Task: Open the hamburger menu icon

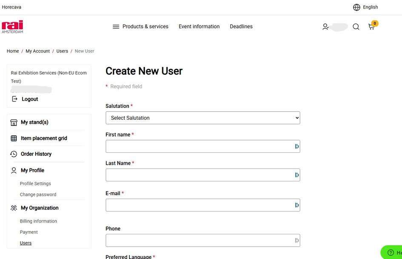Action: [116, 27]
